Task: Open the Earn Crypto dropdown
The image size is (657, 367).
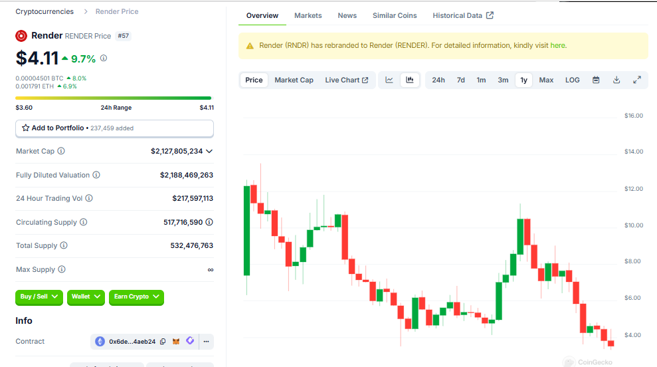Action: point(136,297)
